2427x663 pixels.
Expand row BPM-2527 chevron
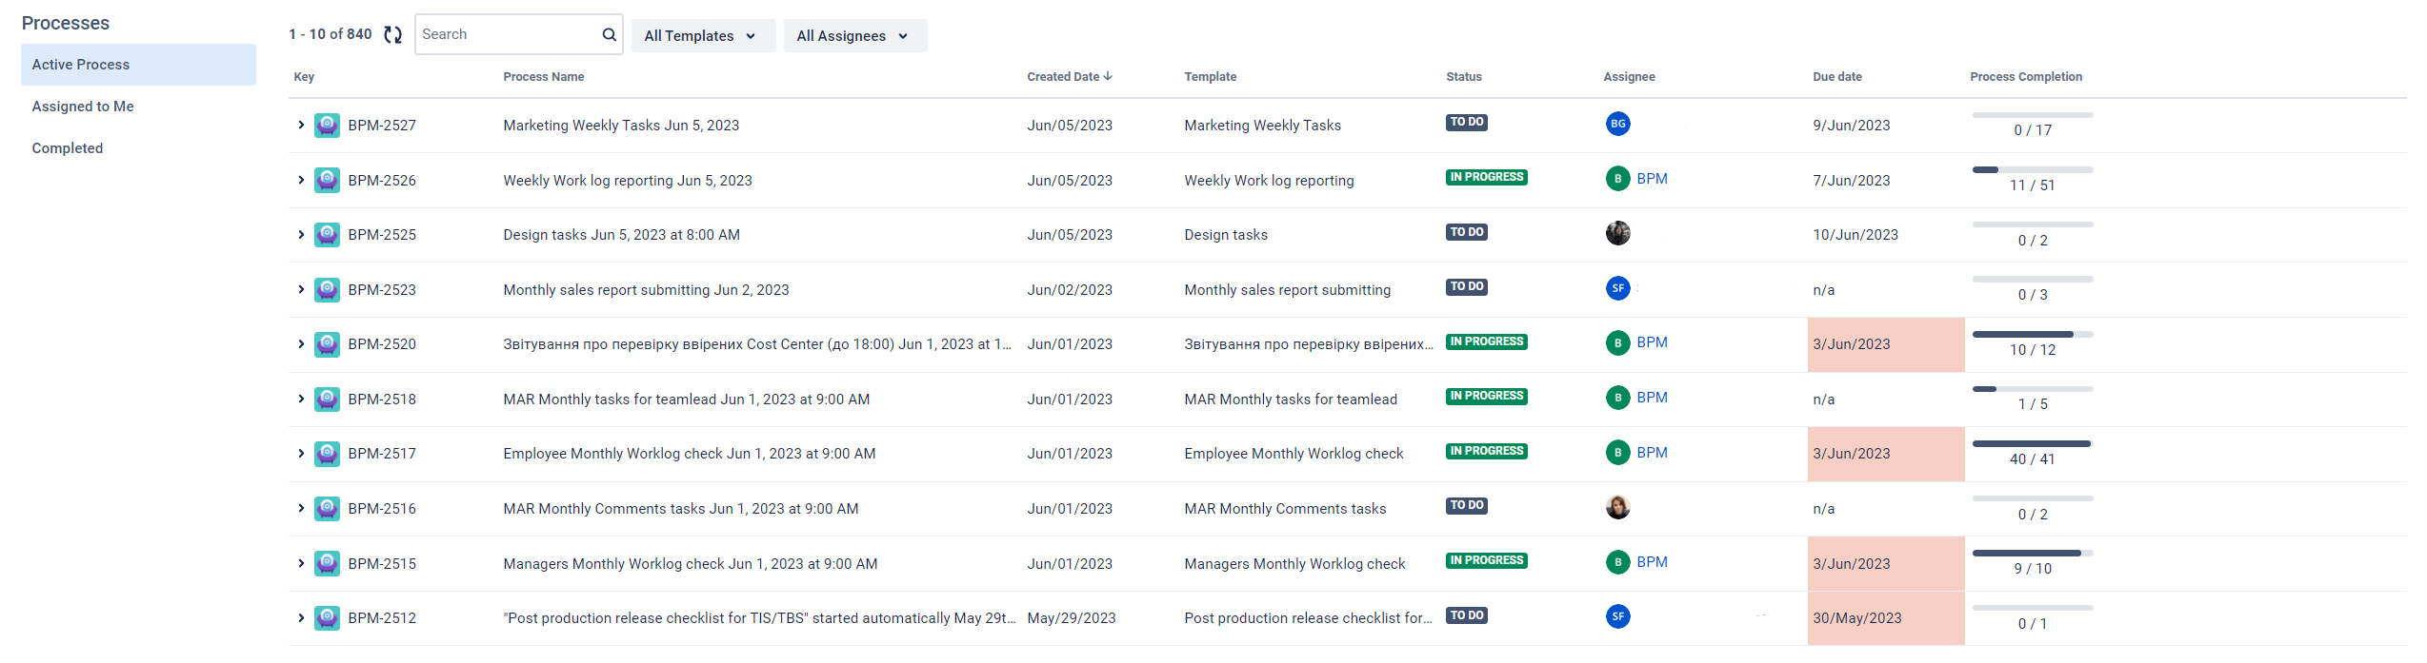pyautogui.click(x=301, y=126)
